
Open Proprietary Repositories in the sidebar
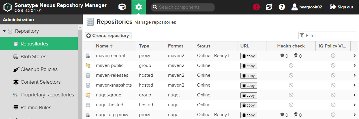pyautogui.click(x=39, y=95)
